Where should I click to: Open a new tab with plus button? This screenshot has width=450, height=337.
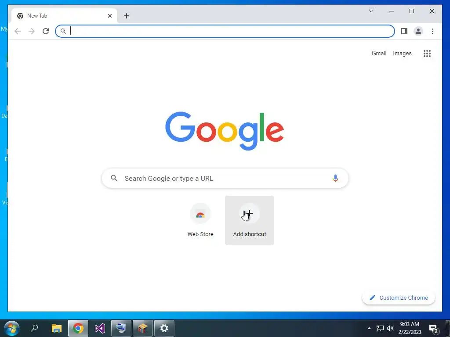click(127, 16)
